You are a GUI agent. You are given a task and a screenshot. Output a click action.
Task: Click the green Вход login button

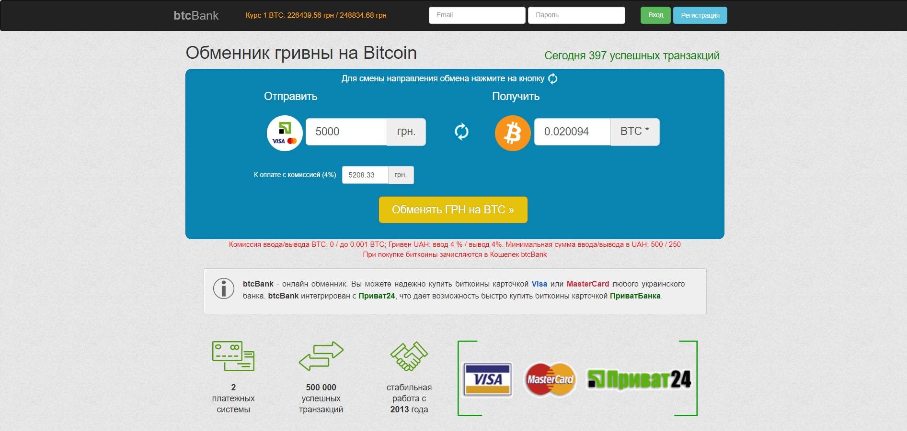click(x=655, y=15)
